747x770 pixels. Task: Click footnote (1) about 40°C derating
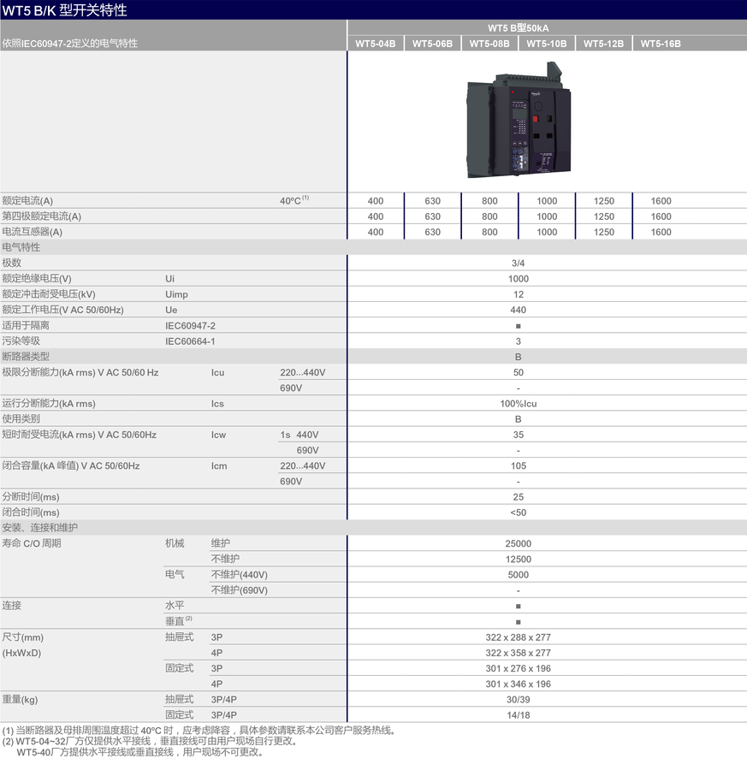(x=199, y=731)
